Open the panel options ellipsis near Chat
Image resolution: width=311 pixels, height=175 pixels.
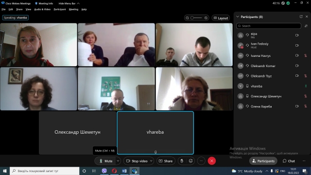pos(304,161)
